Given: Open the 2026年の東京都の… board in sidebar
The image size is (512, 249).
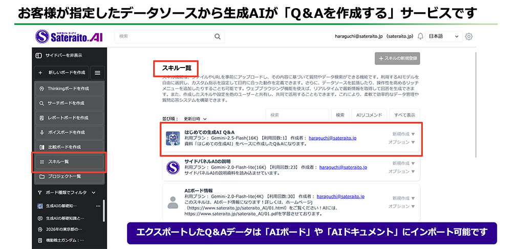Looking at the screenshot, I should [63, 230].
